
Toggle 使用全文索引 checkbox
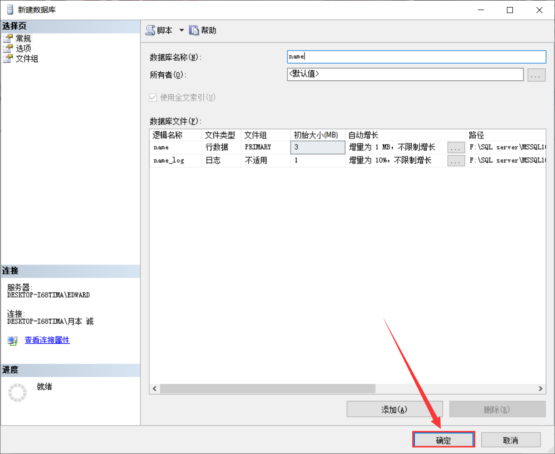tap(153, 97)
